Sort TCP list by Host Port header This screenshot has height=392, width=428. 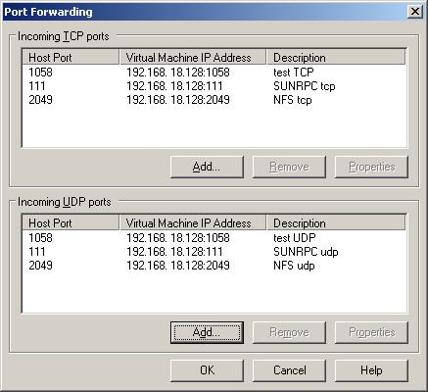click(x=71, y=58)
